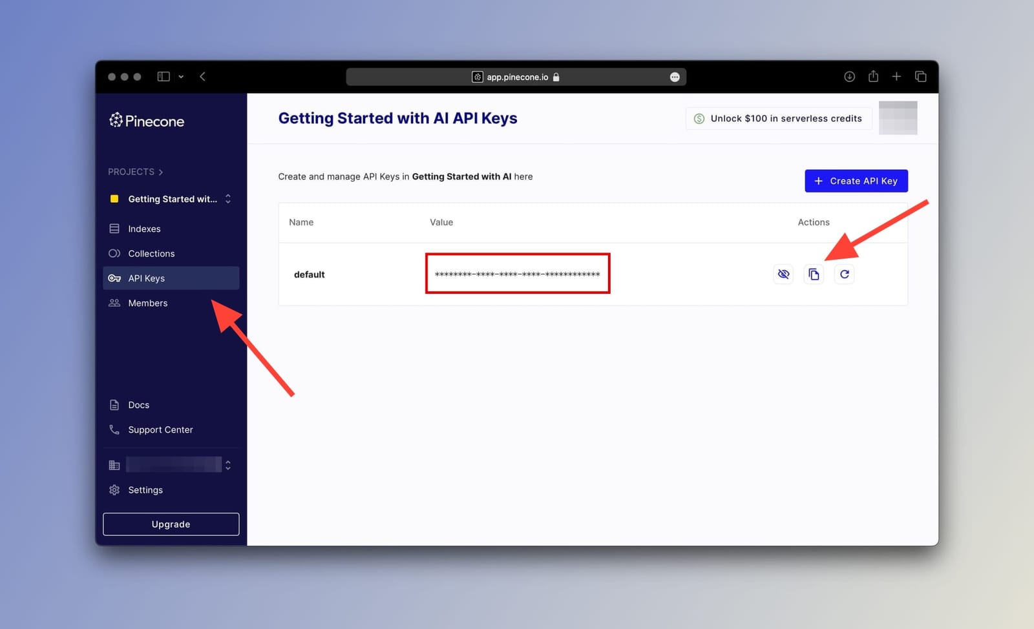1034x629 pixels.
Task: Open Settings from the sidebar
Action: click(x=145, y=490)
